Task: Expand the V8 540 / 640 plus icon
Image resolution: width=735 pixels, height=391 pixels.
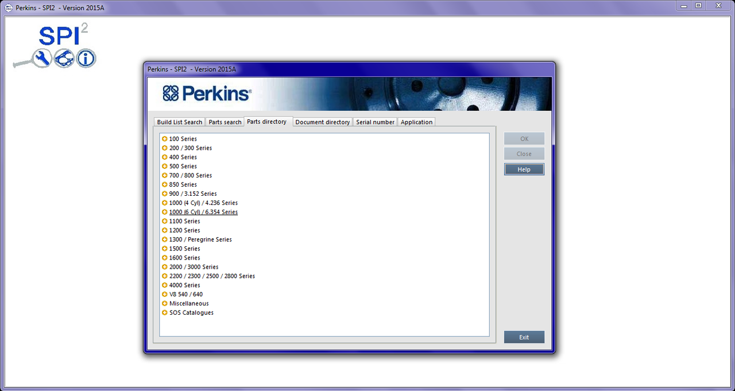Action: tap(165, 295)
